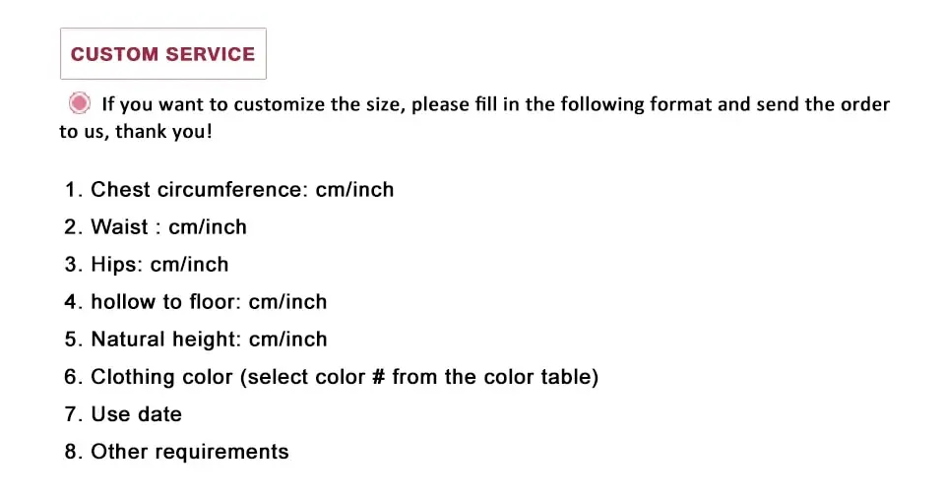Click cm/inch next to Waist
Viewport: 945px width, 497px height.
point(208,227)
